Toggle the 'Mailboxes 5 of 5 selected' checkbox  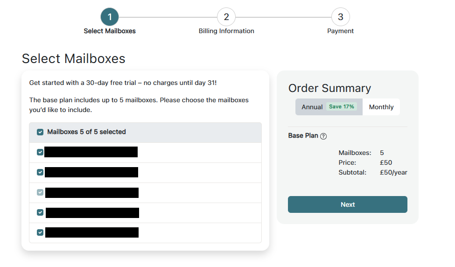40,132
